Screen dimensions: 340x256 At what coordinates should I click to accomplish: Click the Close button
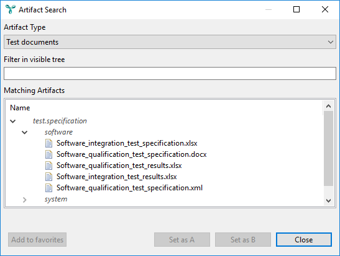[304, 239]
